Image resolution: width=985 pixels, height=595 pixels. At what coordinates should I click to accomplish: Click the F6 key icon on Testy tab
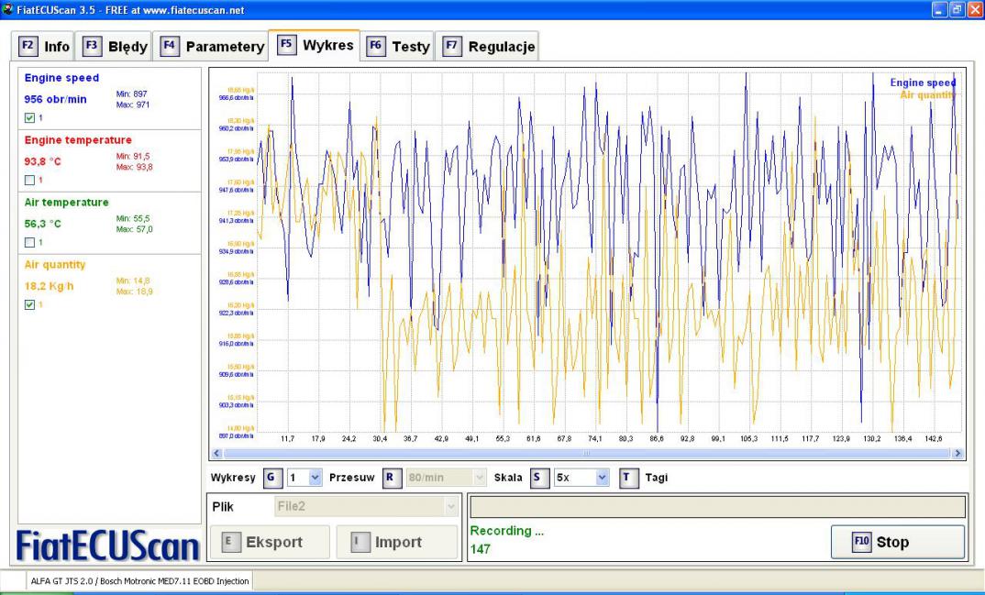pos(376,46)
